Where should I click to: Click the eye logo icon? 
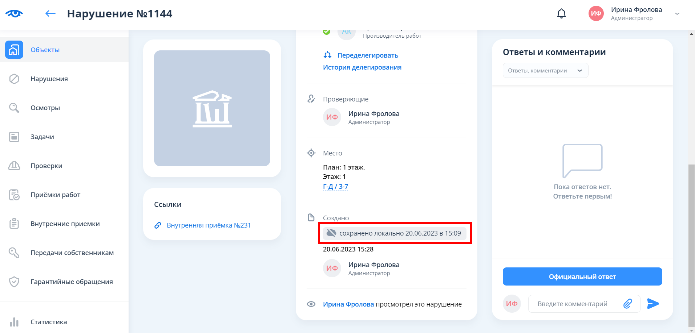pyautogui.click(x=14, y=14)
